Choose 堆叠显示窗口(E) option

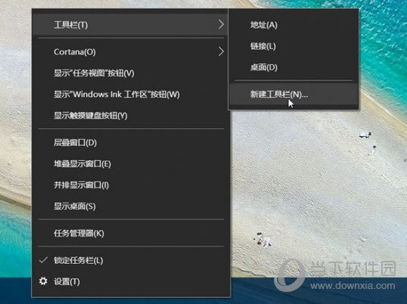(131, 164)
